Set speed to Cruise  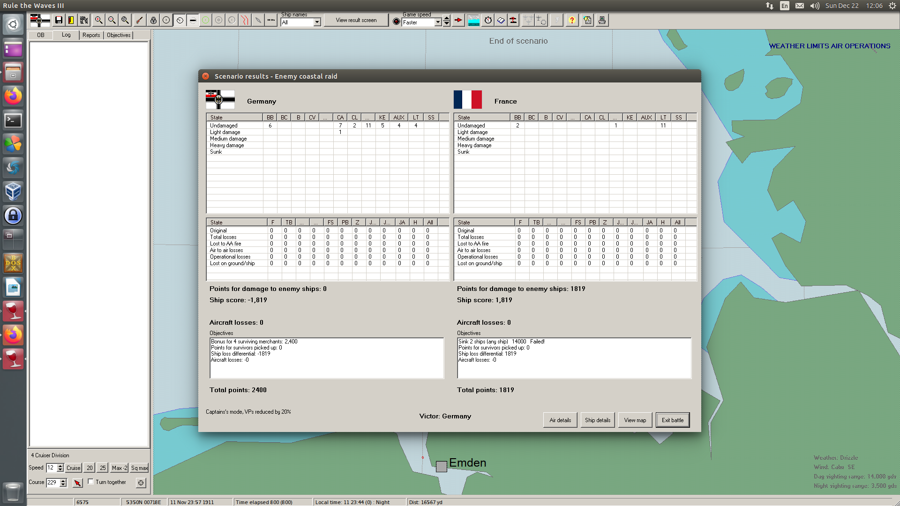74,468
